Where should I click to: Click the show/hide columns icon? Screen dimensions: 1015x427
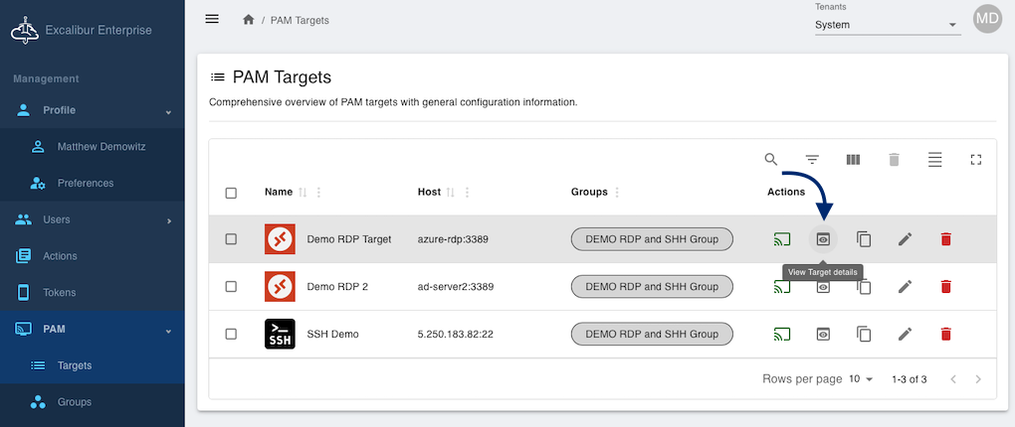(853, 160)
